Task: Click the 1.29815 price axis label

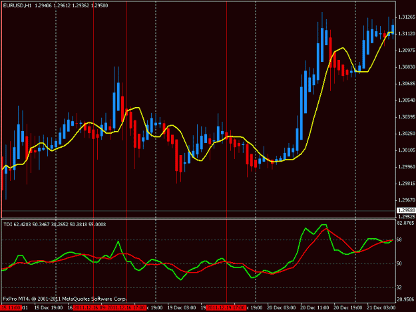Action: pyautogui.click(x=406, y=184)
